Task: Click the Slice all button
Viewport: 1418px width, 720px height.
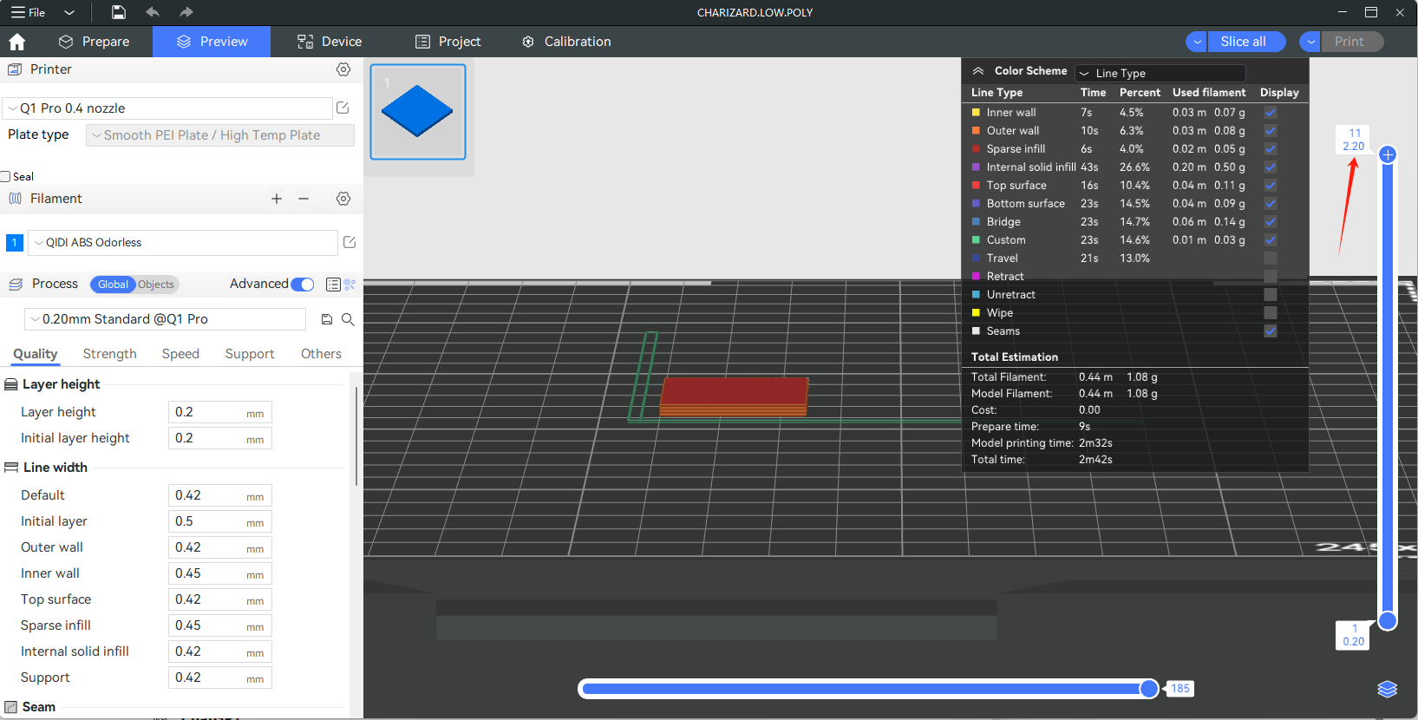Action: coord(1243,42)
